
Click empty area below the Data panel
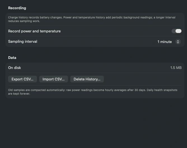(x=93, y=123)
